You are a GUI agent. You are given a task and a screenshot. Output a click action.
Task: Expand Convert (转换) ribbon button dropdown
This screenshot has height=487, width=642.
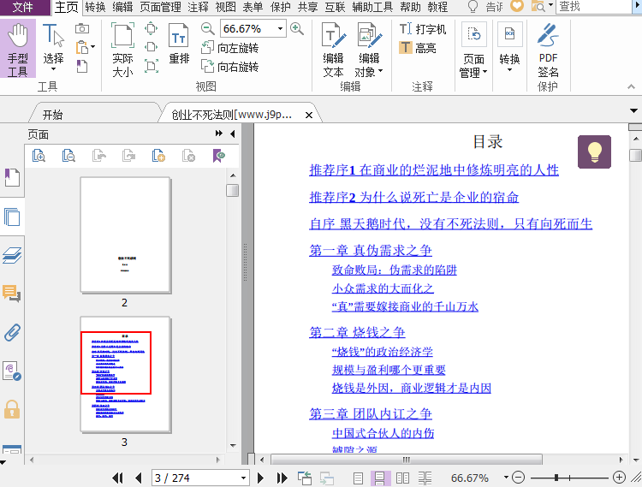(510, 70)
